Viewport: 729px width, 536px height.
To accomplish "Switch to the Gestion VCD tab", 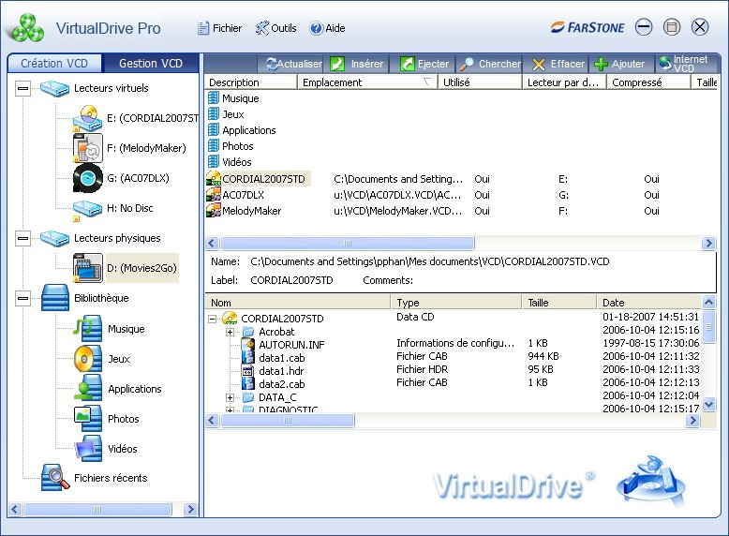I will [151, 63].
